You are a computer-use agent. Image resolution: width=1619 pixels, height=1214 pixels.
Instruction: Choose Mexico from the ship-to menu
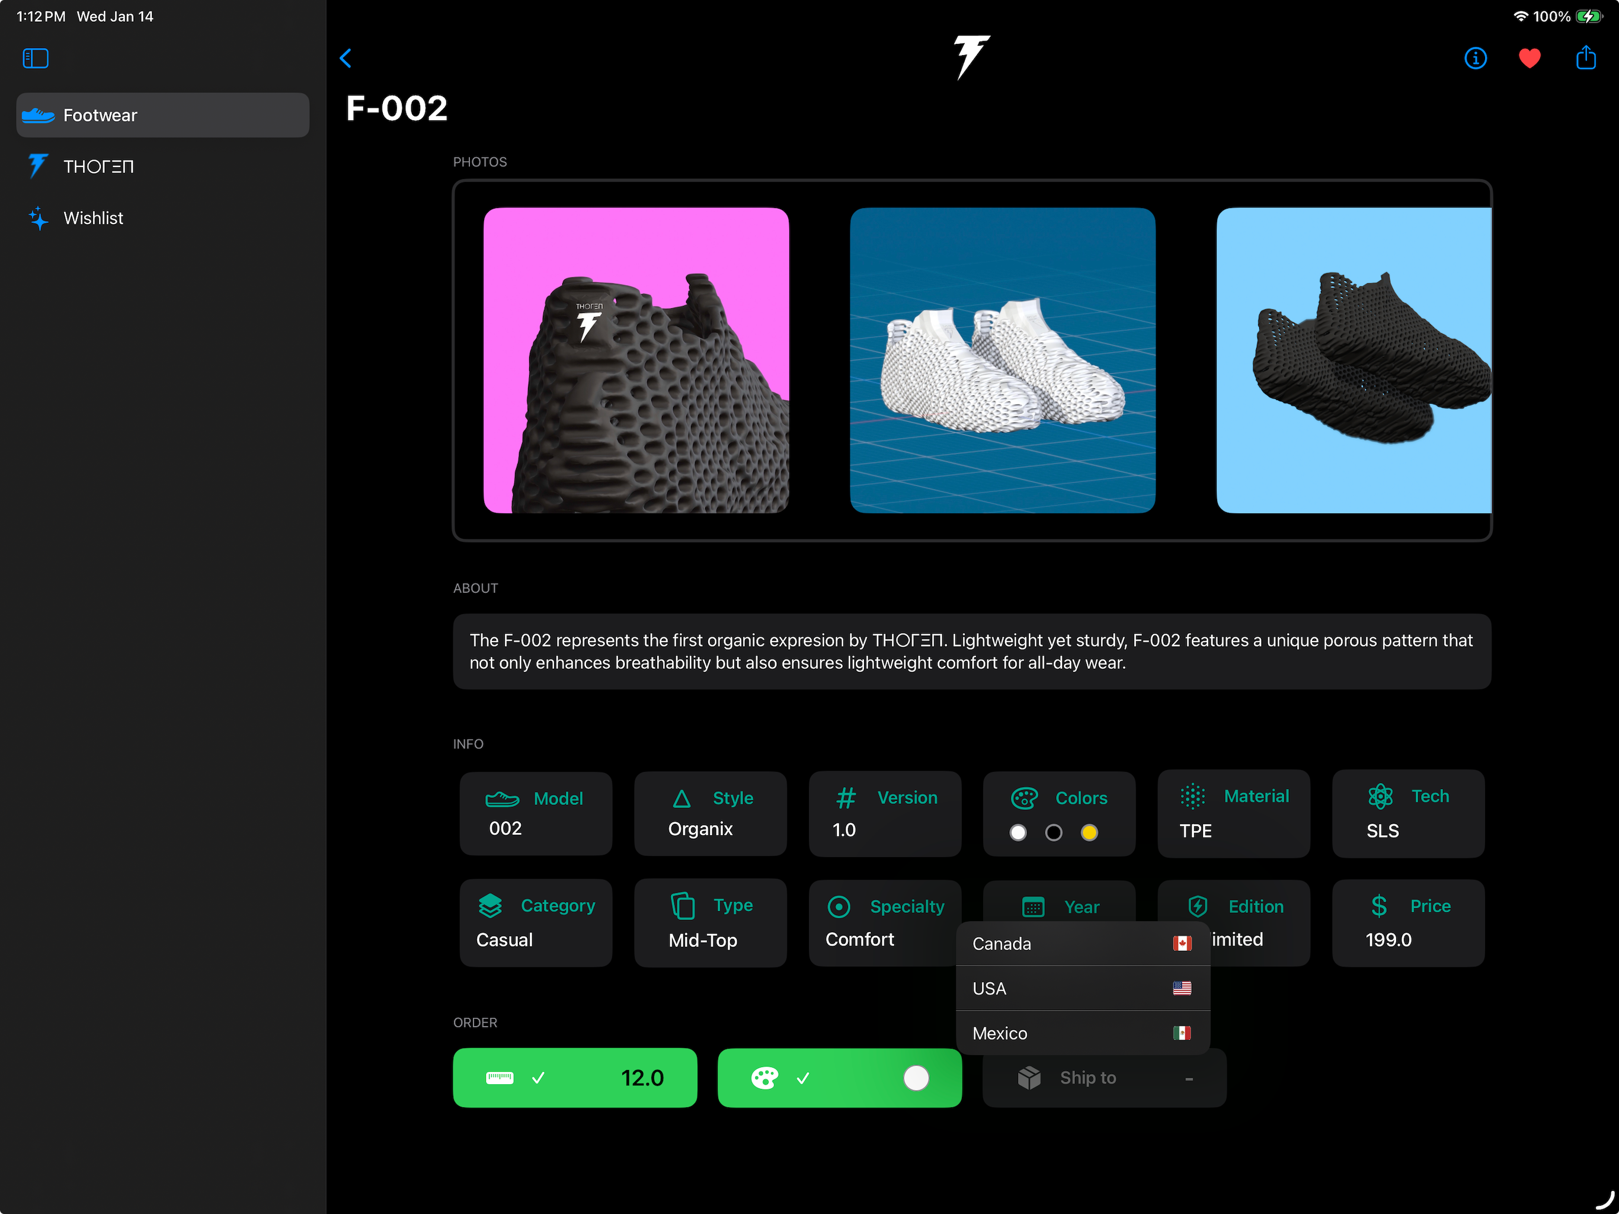coord(1083,1033)
